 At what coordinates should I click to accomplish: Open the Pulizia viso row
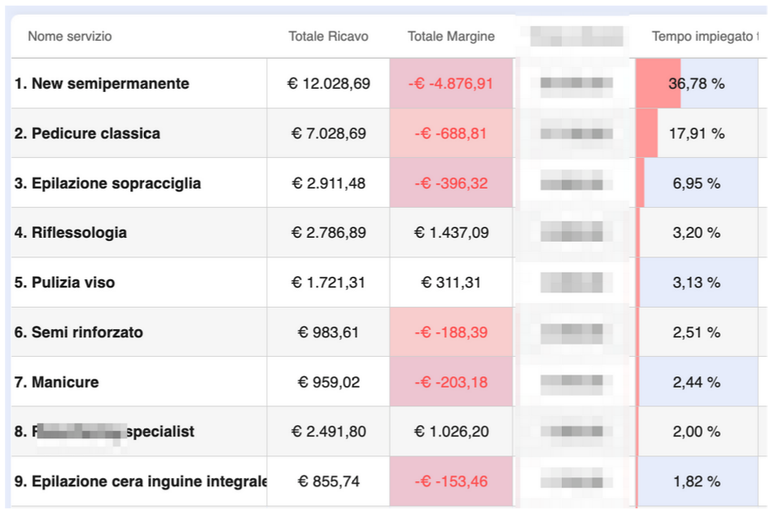point(73,283)
